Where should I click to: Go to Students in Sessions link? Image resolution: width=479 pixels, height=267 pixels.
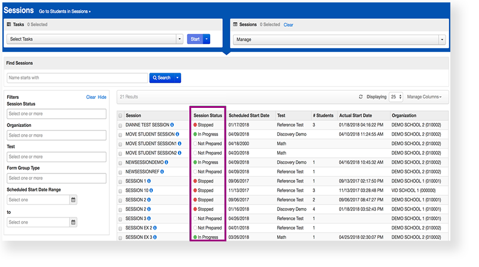pos(65,11)
